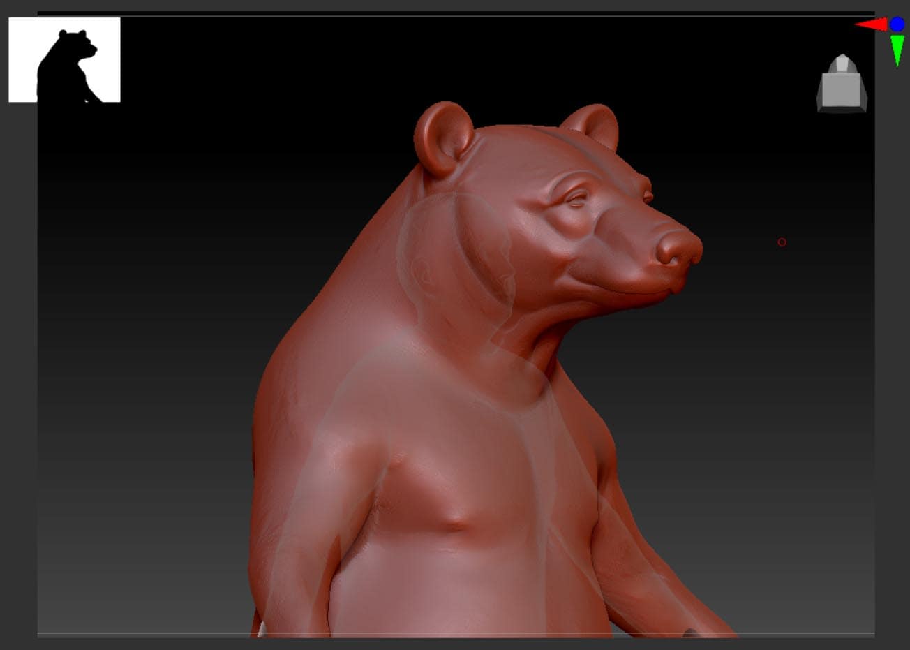Screen dimensions: 910x650
Task: Click on the bear's visible eye
Action: coord(576,200)
